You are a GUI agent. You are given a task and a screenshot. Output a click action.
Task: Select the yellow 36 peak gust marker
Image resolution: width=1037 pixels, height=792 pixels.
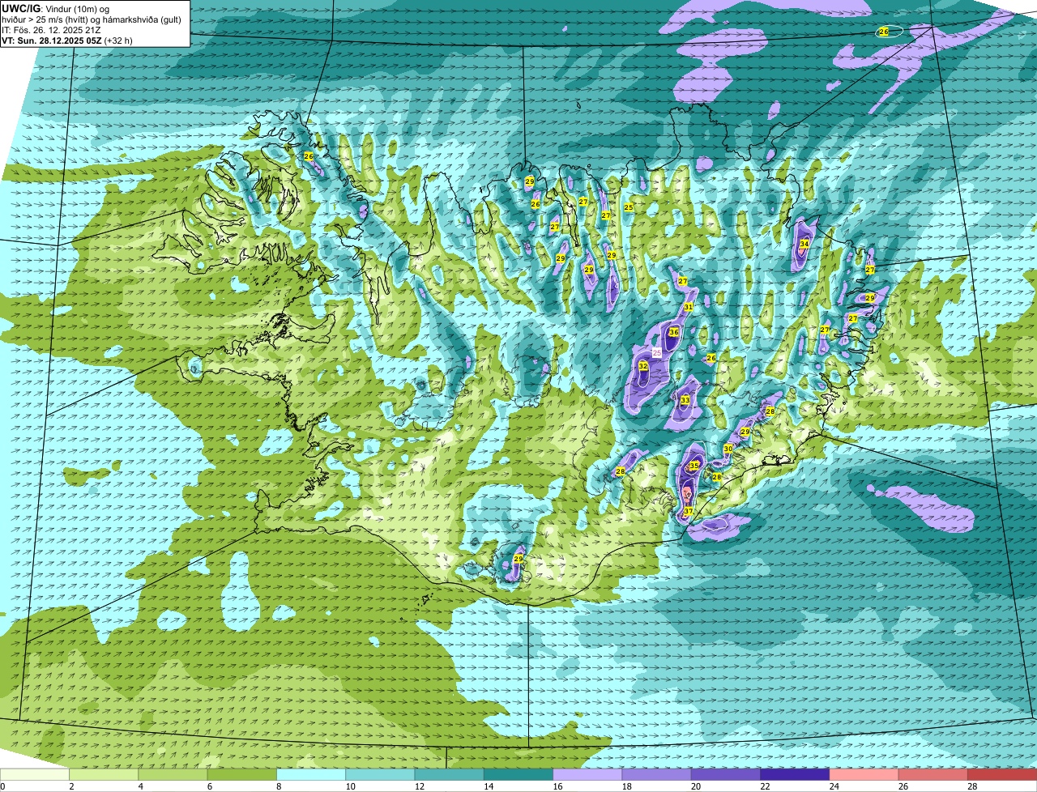[x=674, y=332]
